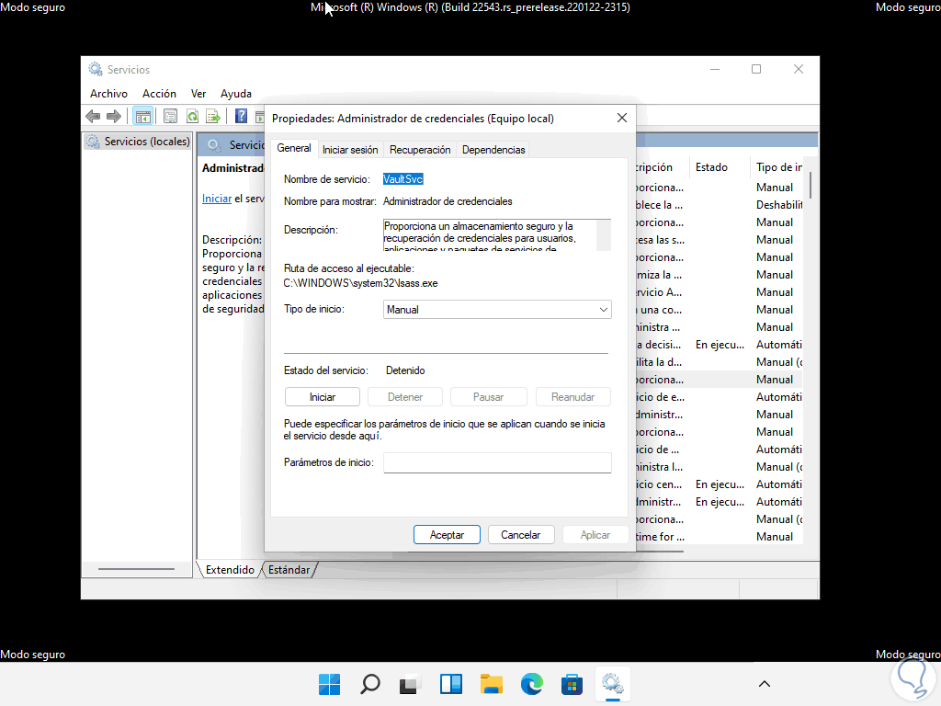Select the Estándar view tab
941x706 pixels.
coord(289,570)
